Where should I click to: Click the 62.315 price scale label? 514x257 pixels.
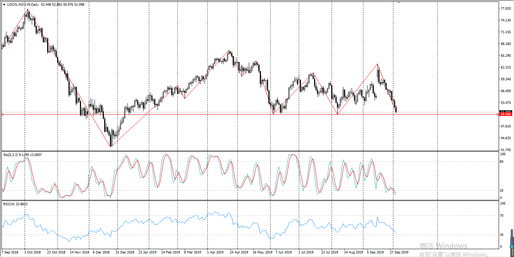click(x=506, y=67)
